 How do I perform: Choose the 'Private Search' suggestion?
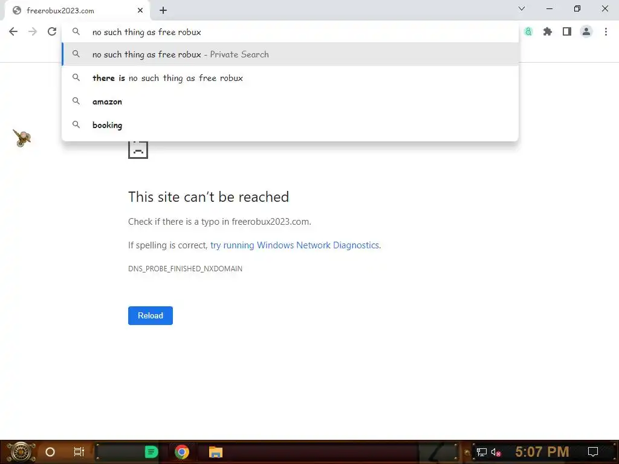click(290, 54)
